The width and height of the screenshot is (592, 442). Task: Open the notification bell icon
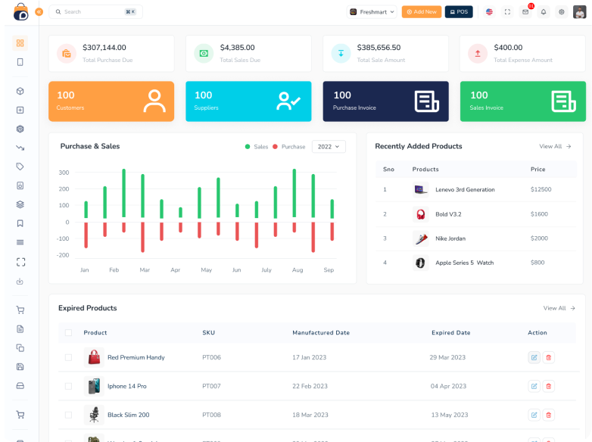coord(544,12)
